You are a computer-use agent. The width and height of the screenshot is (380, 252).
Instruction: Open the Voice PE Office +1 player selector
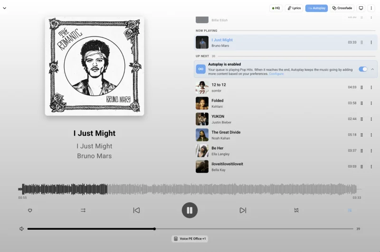[190, 239]
